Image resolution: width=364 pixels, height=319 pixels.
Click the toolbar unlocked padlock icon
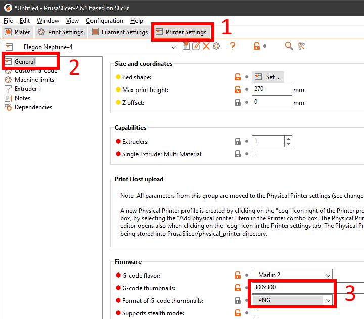pyautogui.click(x=256, y=46)
